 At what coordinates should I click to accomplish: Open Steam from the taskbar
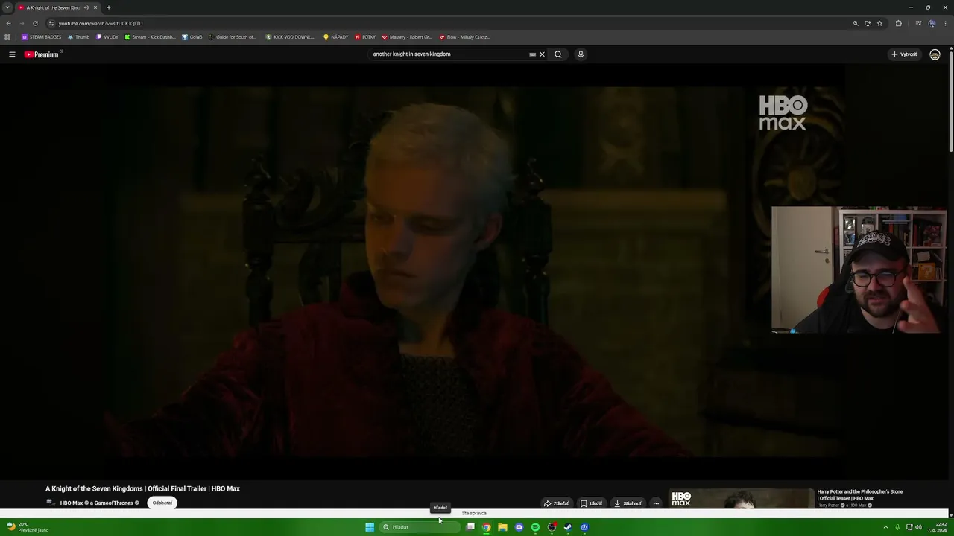pos(568,527)
